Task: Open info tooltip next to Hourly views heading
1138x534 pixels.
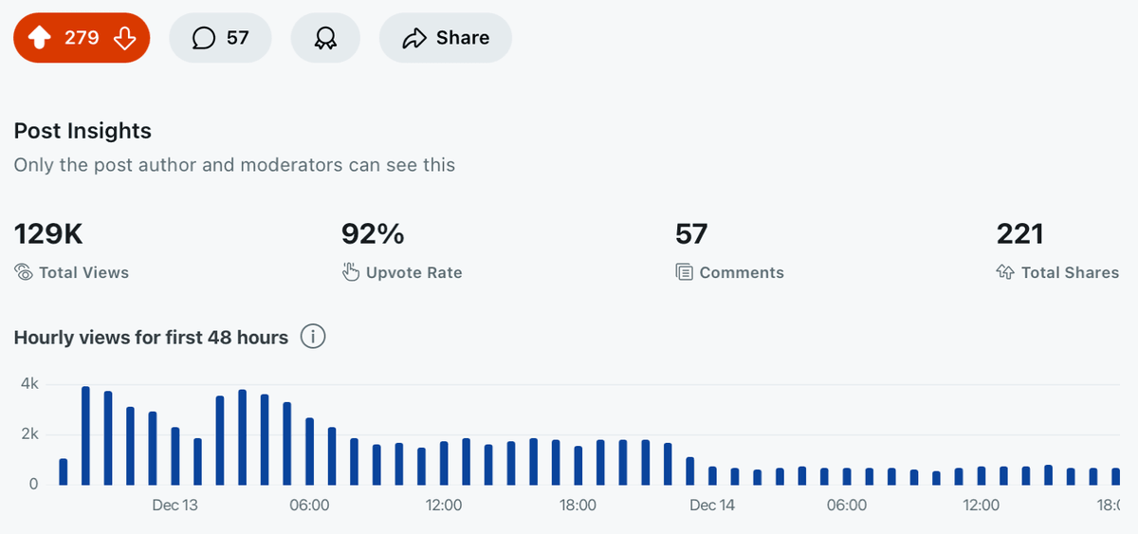Action: 313,337
